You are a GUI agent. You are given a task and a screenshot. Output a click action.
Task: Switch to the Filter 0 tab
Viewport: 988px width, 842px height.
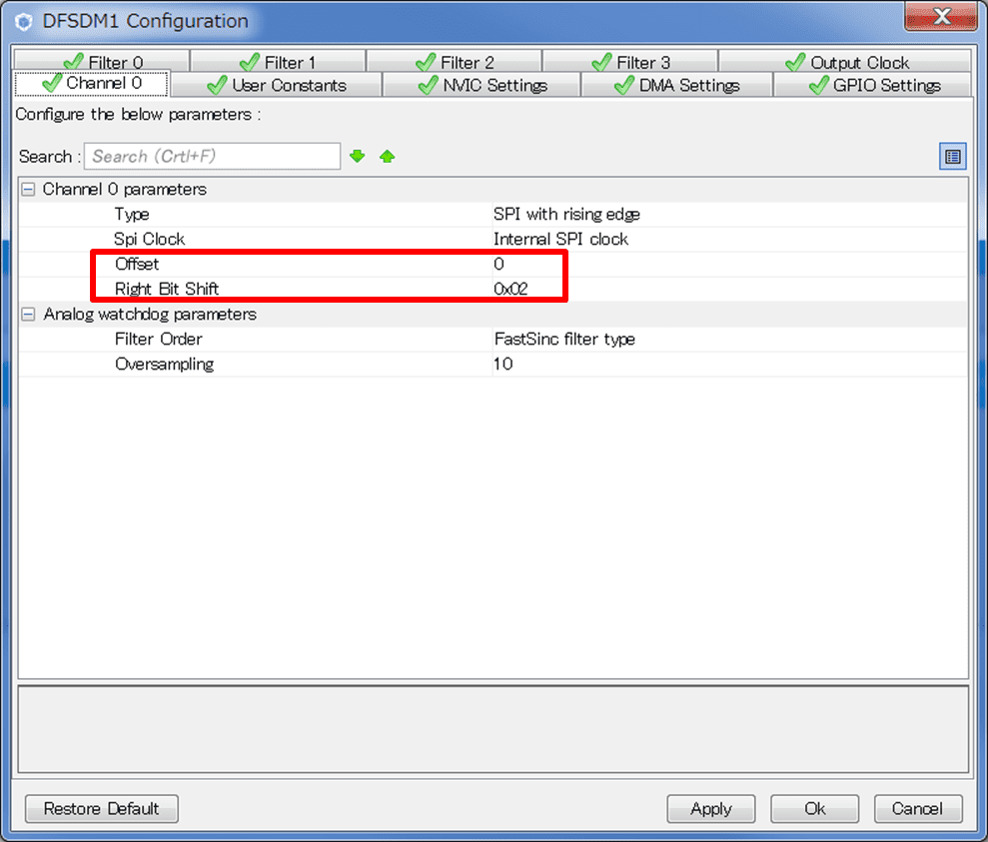click(x=103, y=62)
